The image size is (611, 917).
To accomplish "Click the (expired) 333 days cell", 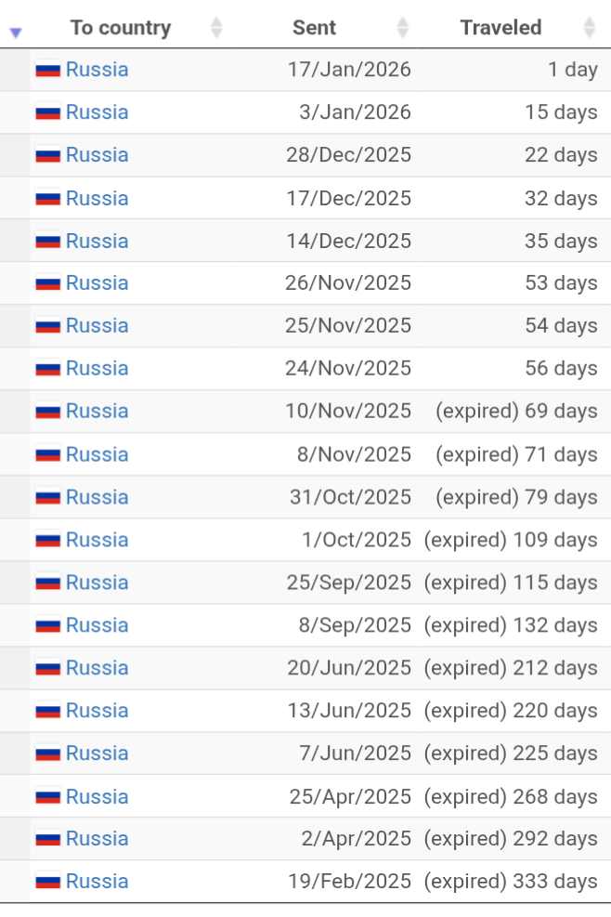I will click(511, 882).
